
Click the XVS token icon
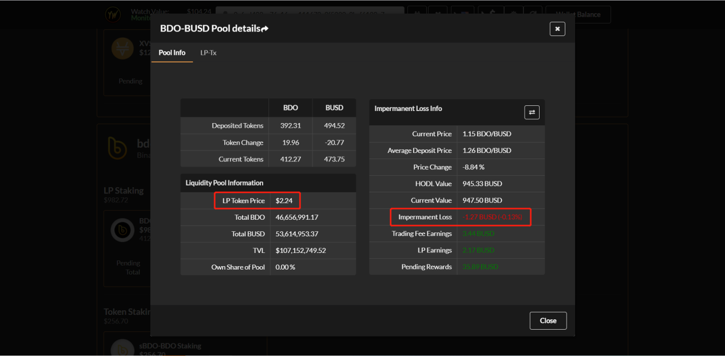(122, 48)
